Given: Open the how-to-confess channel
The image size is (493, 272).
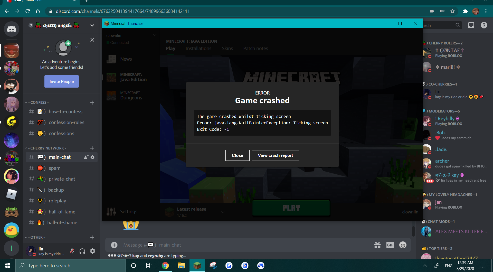Looking at the screenshot, I should [x=62, y=112].
